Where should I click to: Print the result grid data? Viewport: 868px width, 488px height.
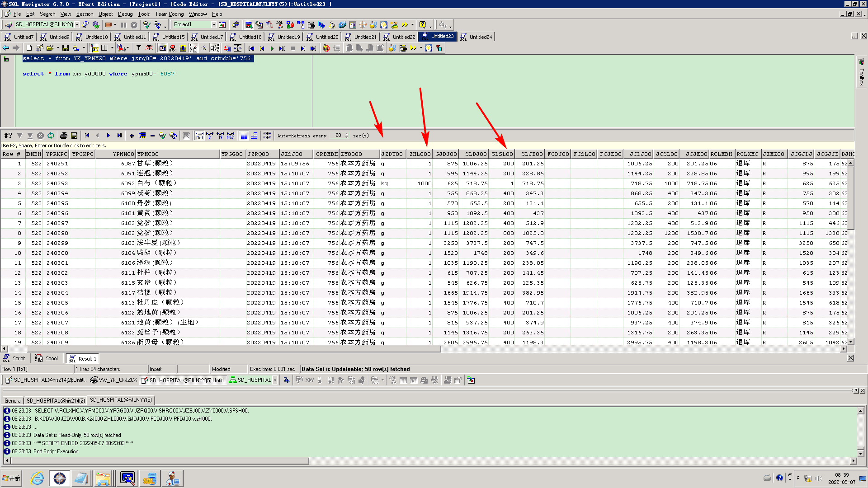tap(64, 136)
